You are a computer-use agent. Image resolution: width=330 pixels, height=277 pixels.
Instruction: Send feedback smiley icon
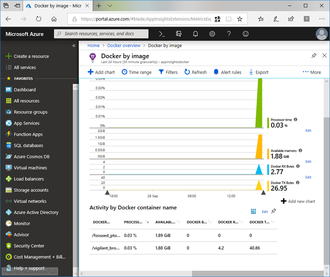pyautogui.click(x=245, y=34)
